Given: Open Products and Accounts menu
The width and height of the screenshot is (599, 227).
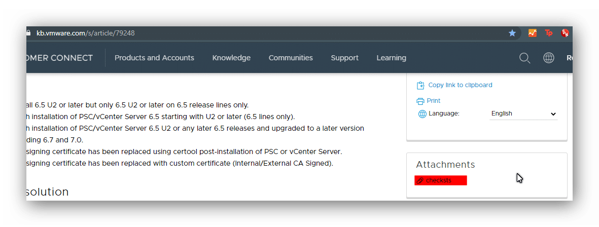Looking at the screenshot, I should pos(154,58).
